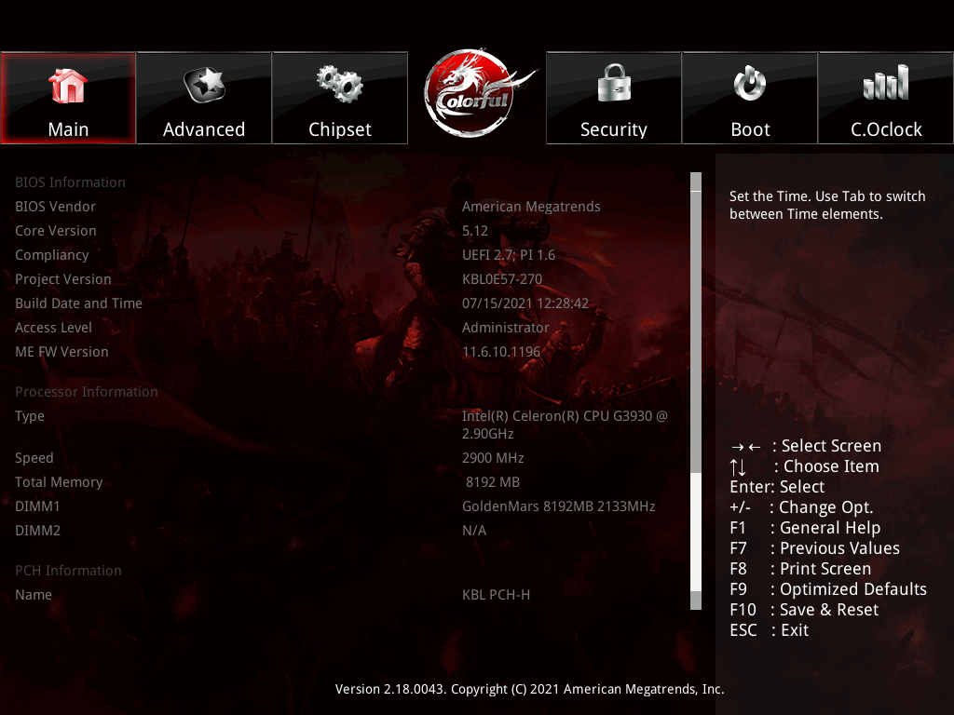Image resolution: width=954 pixels, height=715 pixels.
Task: Click the UEFI 2.7; PI 1.6 value
Action: click(509, 255)
